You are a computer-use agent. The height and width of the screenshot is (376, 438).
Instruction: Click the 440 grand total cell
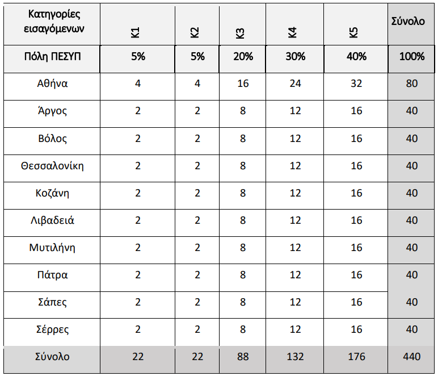pos(412,357)
